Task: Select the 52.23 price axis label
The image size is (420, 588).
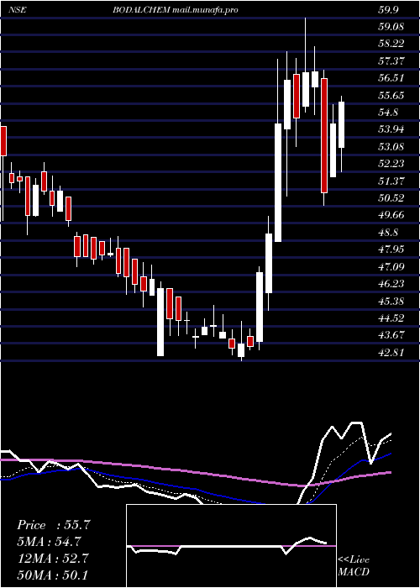Action: 391,164
